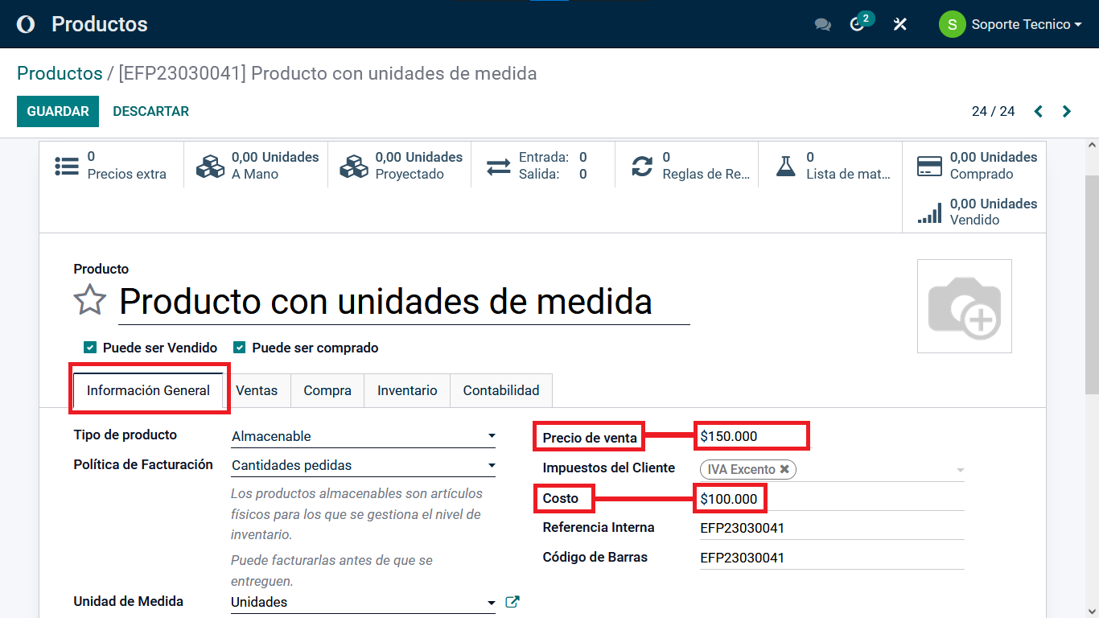Open the Soporte Tecnico user menu

coord(1011,24)
